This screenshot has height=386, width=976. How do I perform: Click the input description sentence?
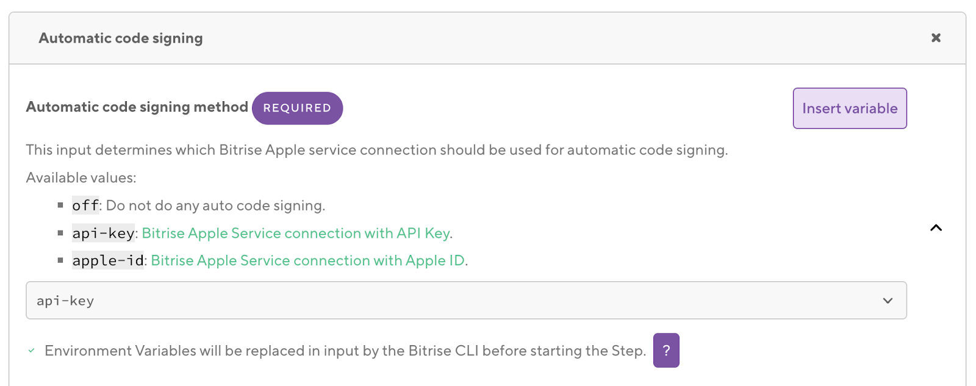(376, 150)
